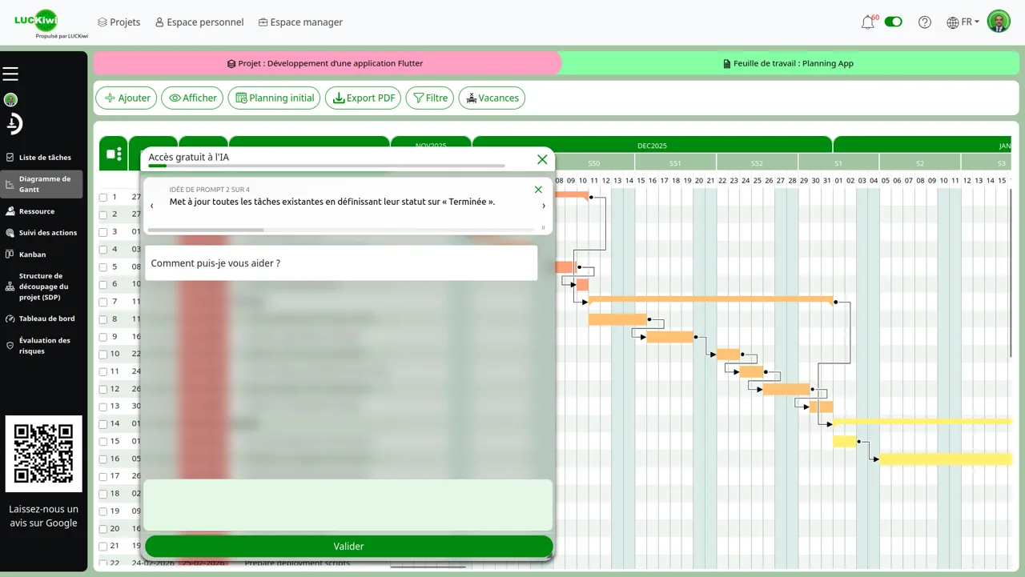The height and width of the screenshot is (577, 1025).
Task: Click the prompt idea horizontal scrollbar
Action: click(340, 230)
